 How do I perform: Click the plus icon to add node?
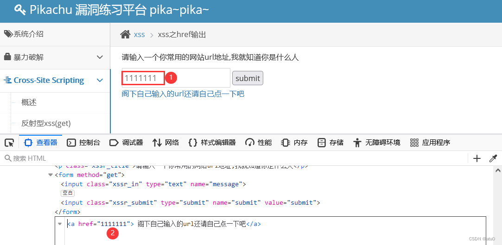(x=477, y=158)
